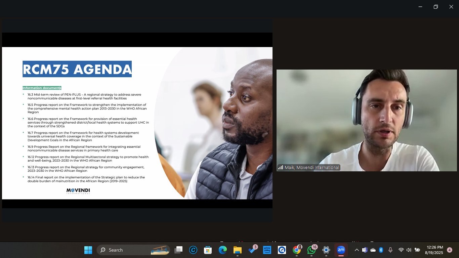Screen dimensions: 459x258
Task: Open volume speaker control
Action: pyautogui.click(x=409, y=250)
